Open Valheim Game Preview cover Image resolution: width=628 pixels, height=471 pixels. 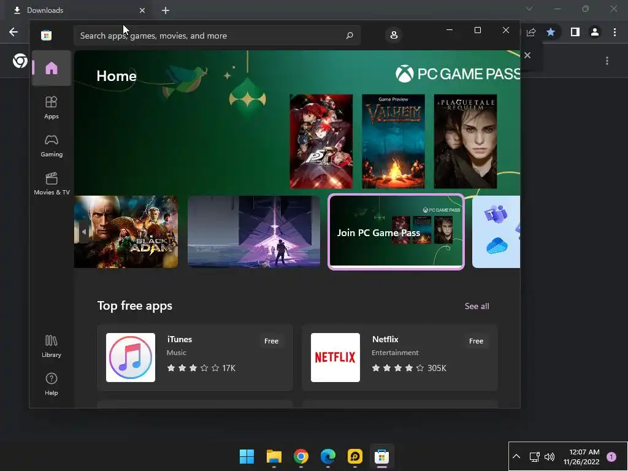click(x=393, y=142)
